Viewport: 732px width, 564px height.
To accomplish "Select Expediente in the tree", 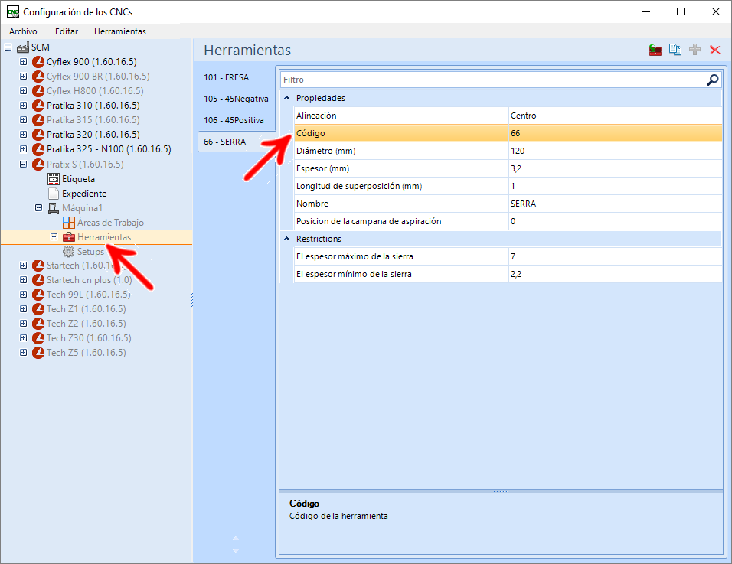I will pos(84,194).
